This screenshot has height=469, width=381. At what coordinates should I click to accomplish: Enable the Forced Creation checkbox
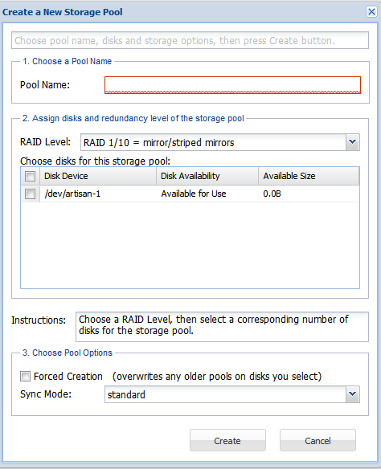point(25,376)
